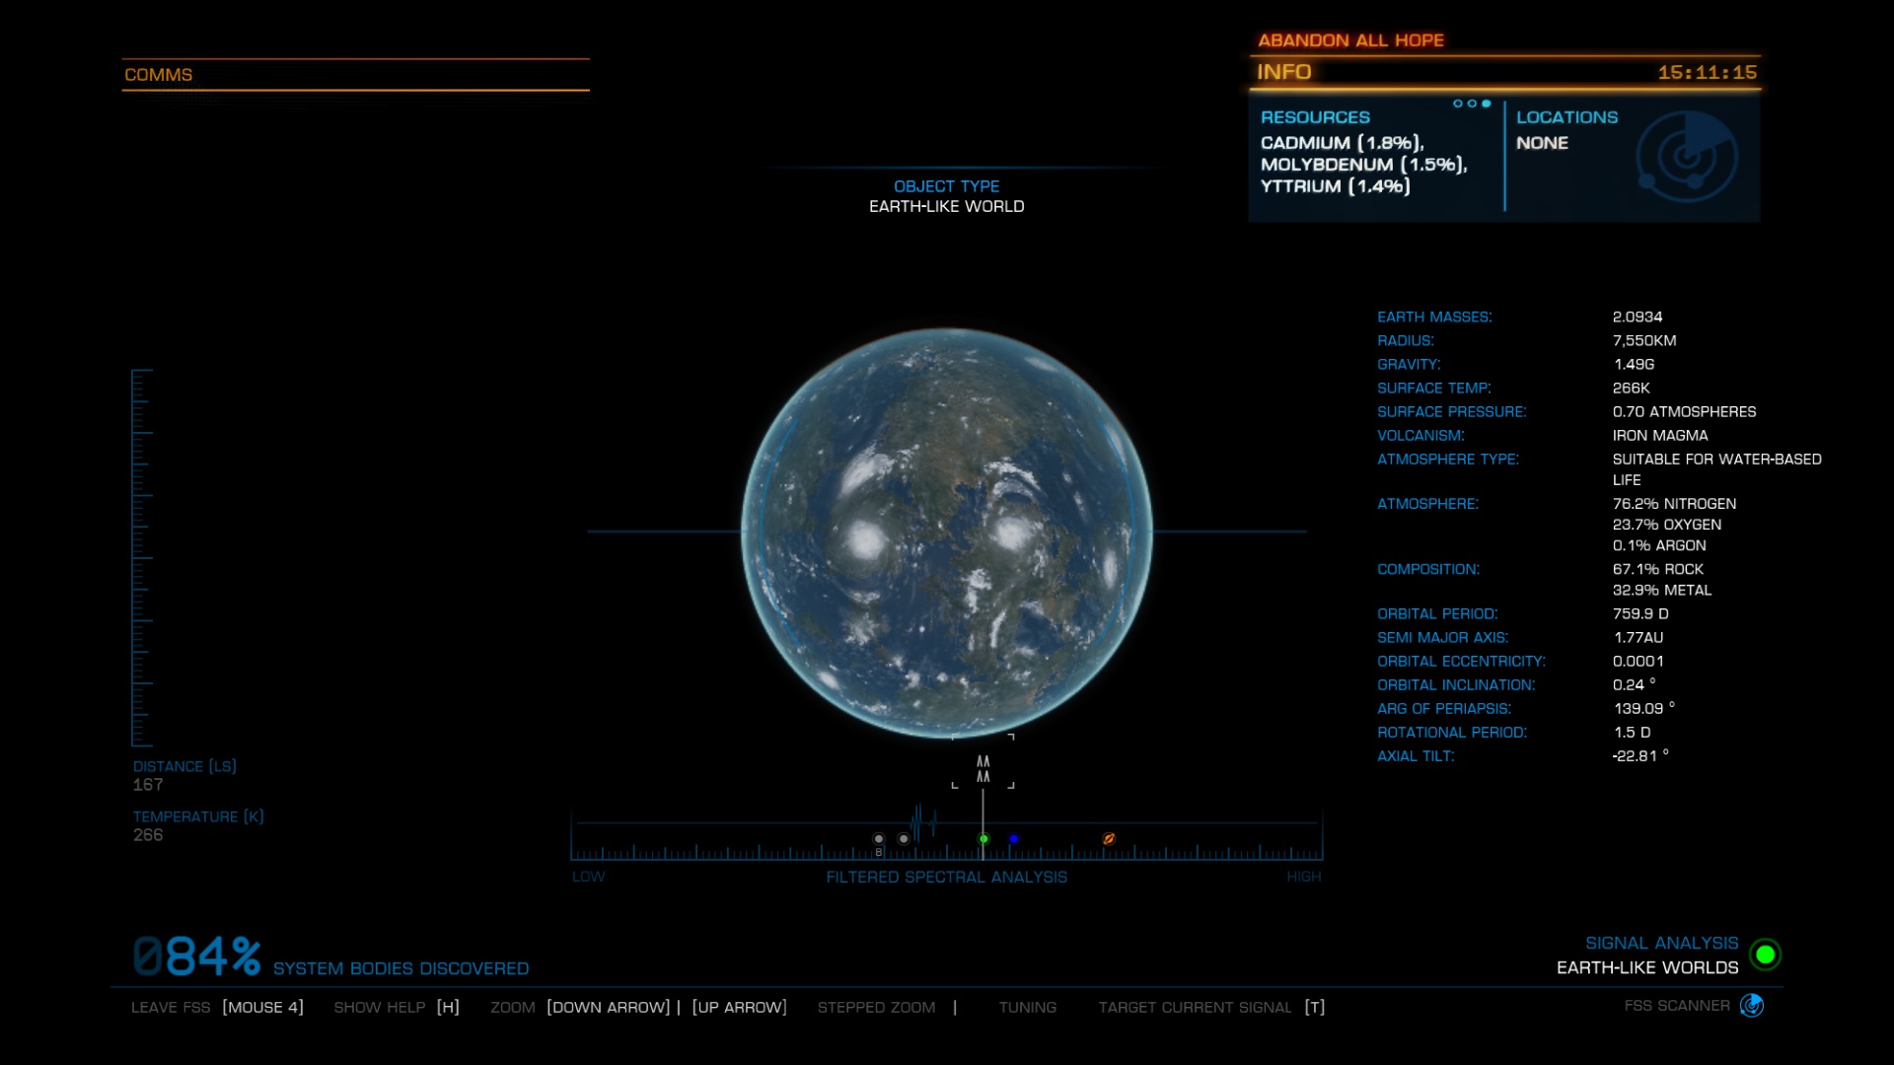This screenshot has width=1894, height=1065.
Task: Click the 76.2% NITROGEN atmosphere entry
Action: pyautogui.click(x=1674, y=503)
